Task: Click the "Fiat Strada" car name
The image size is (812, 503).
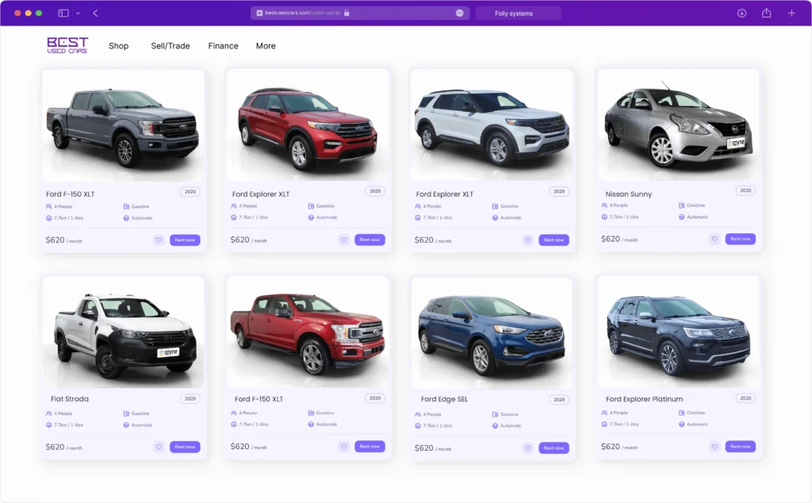Action: pyautogui.click(x=70, y=399)
